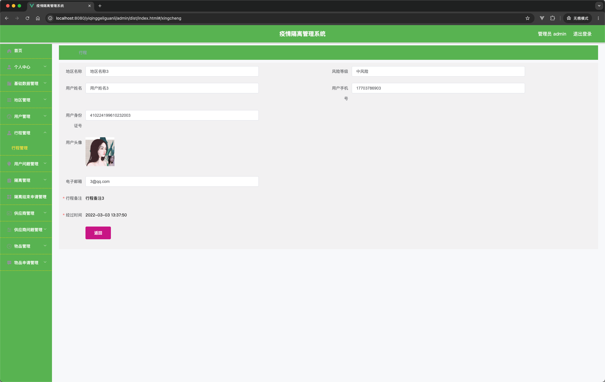The width and height of the screenshot is (605, 382).
Task: Click the 2022-03-03 13:37:50 timestamp
Action: click(x=106, y=215)
